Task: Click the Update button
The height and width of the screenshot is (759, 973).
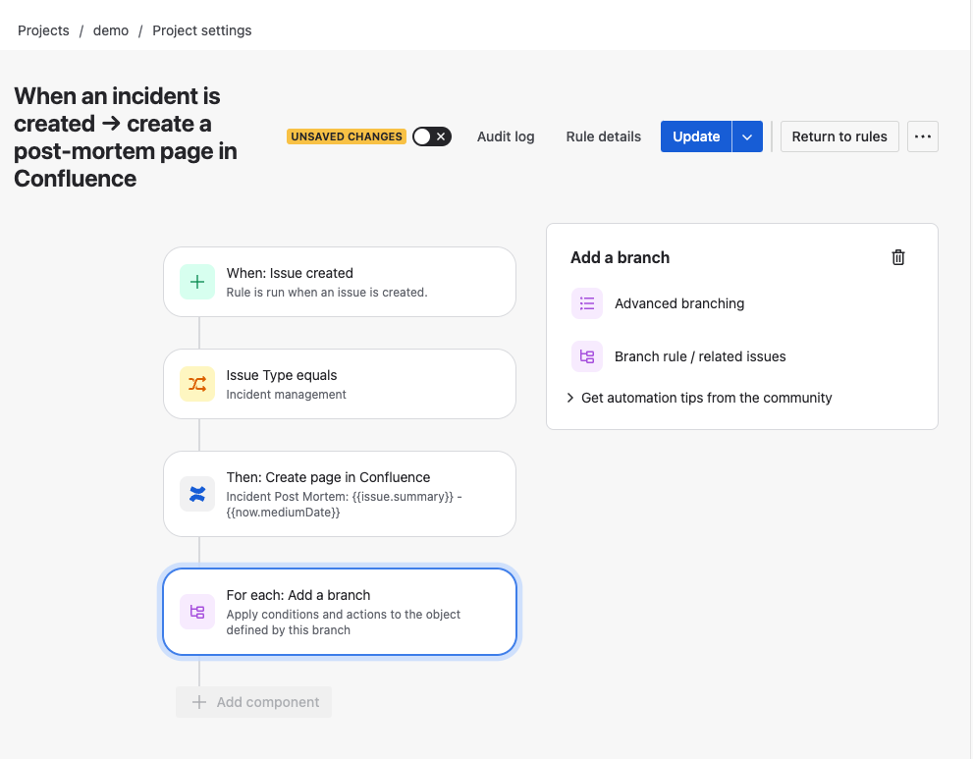Action: pos(696,136)
